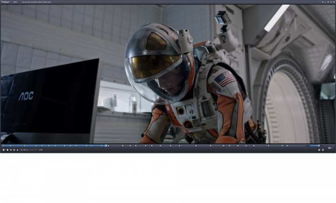
Task: Expand the TV side panel
Action: point(330,148)
